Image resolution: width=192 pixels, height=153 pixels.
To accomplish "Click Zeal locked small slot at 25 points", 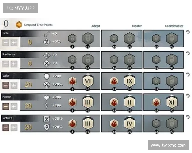I will [156, 39].
